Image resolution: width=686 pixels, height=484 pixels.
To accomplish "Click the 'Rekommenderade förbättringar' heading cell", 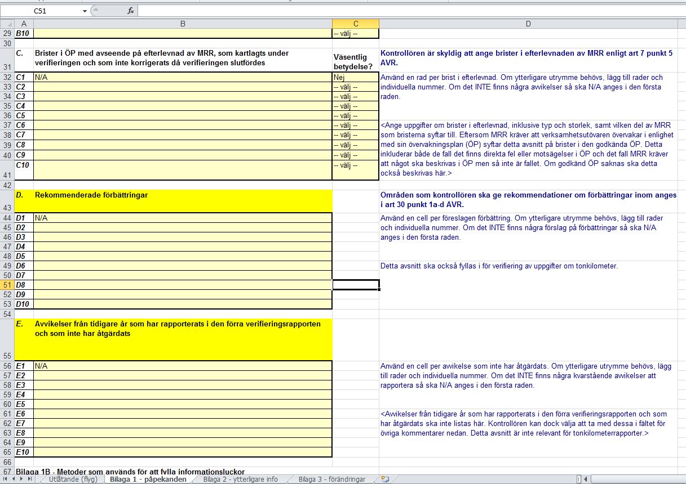I will click(183, 201).
